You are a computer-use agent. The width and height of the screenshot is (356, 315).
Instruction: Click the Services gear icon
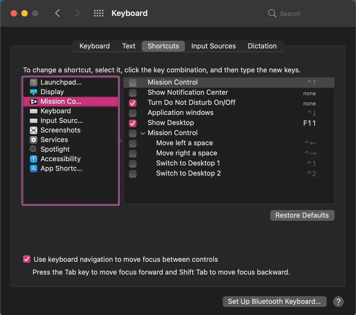tap(34, 140)
